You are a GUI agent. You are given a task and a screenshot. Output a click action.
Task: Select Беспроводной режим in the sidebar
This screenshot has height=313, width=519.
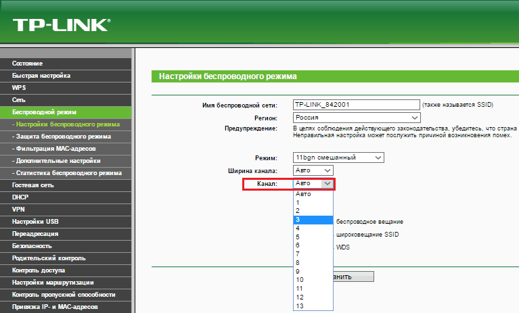(66, 112)
